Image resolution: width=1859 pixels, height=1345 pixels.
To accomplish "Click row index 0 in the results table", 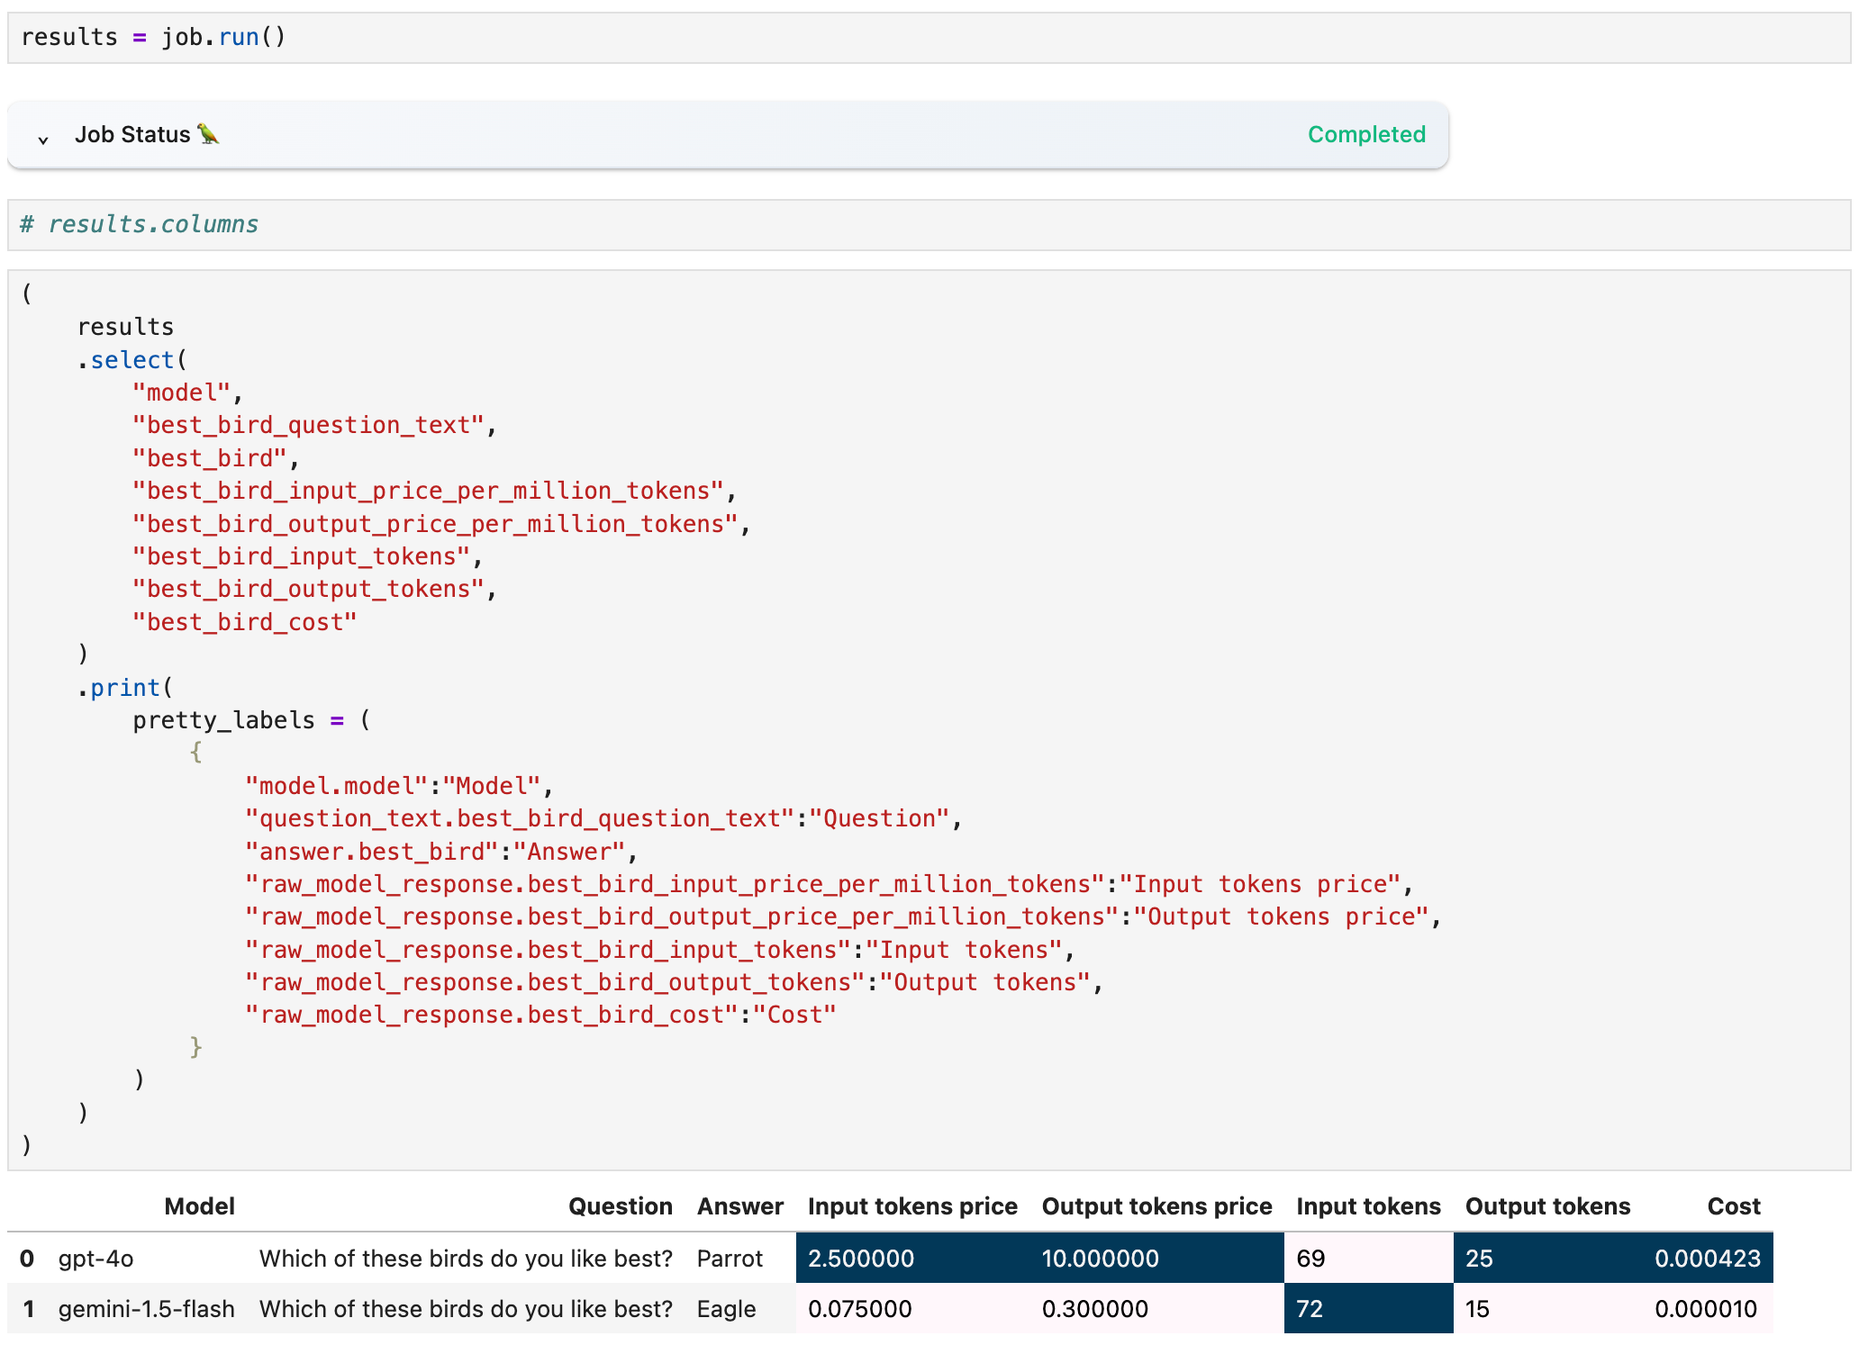I will point(27,1259).
